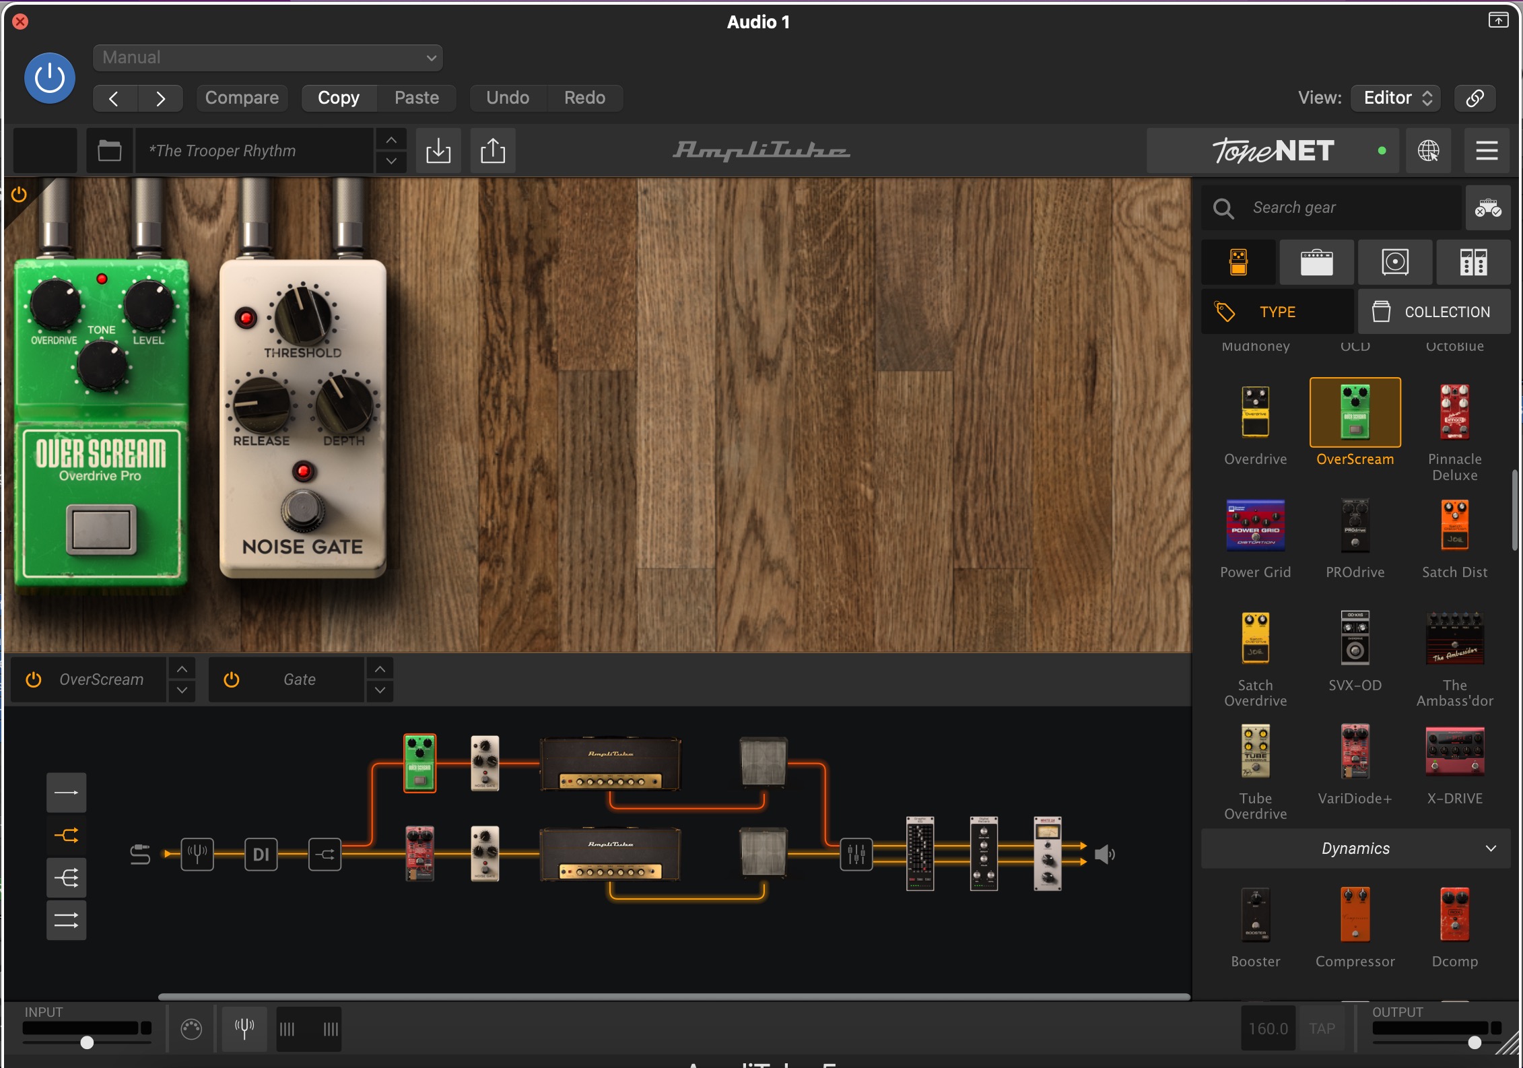Click the Redo button
Screen dimensions: 1523x1068
(x=584, y=98)
